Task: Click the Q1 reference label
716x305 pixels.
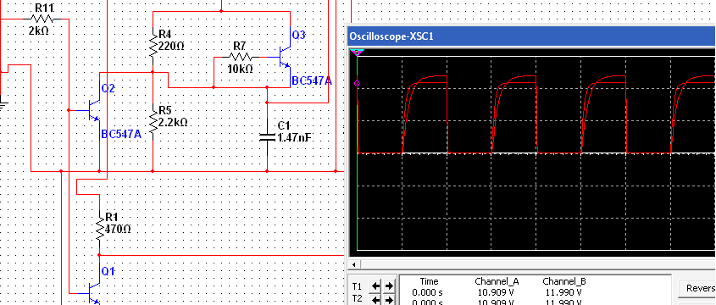Action: pyautogui.click(x=108, y=272)
